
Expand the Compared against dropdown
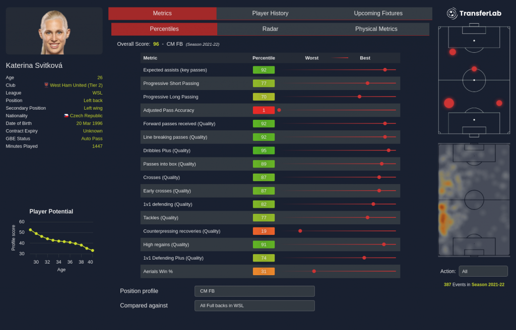(x=254, y=305)
